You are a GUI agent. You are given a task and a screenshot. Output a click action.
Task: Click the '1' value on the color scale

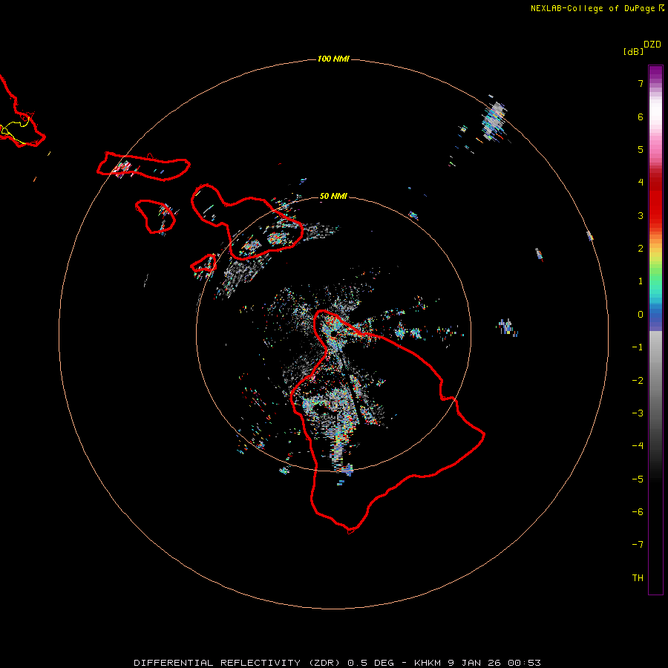(x=641, y=281)
